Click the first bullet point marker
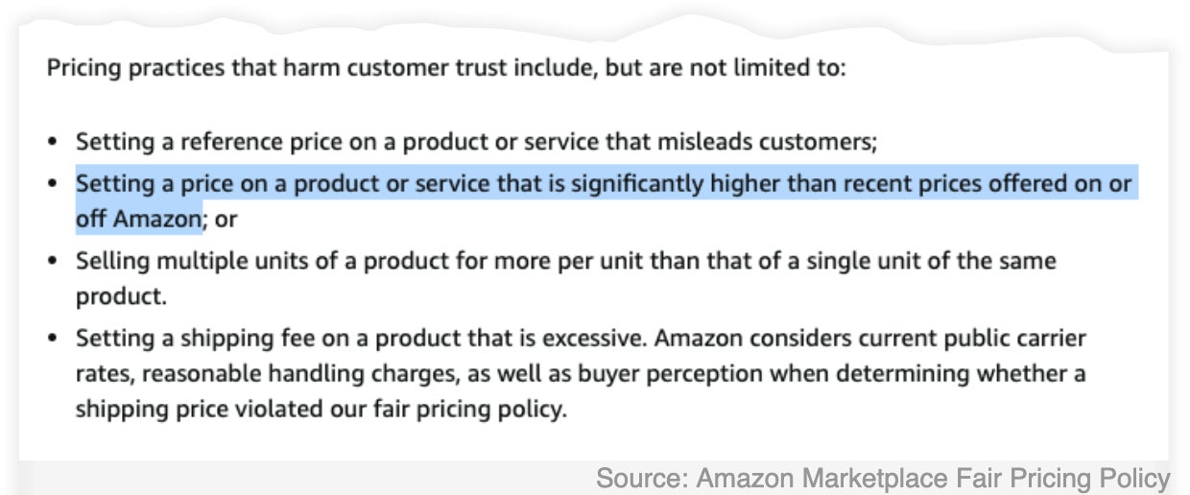 53,144
